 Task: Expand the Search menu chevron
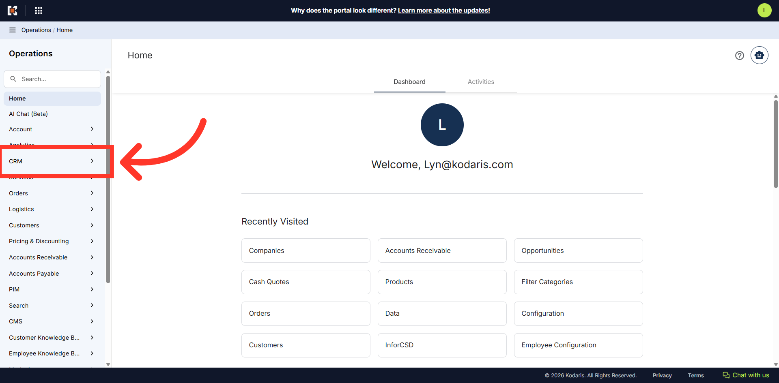click(x=92, y=305)
